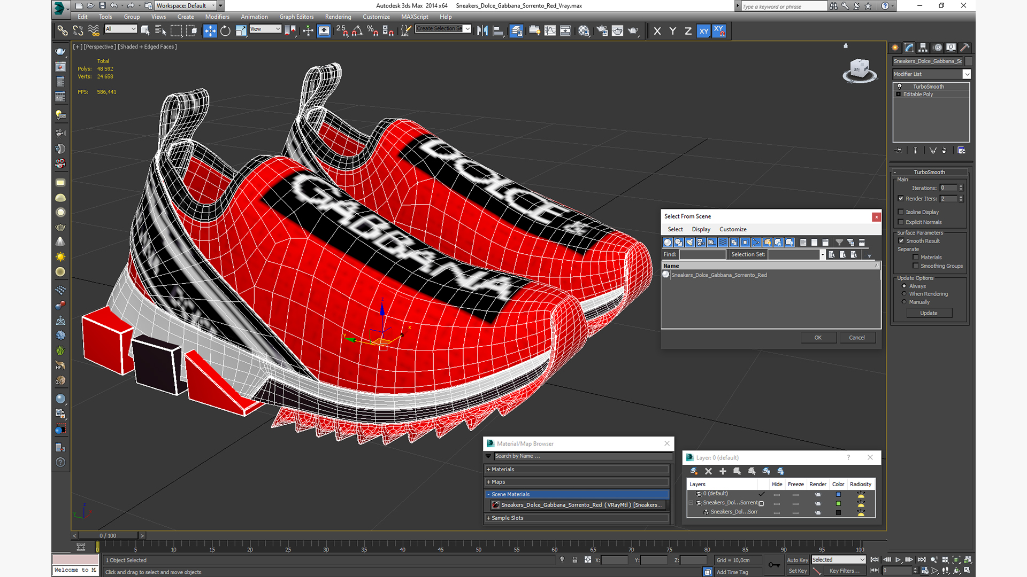
Task: Click green color swatch of Sneakers layer
Action: click(838, 503)
